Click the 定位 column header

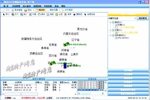tap(47, 83)
